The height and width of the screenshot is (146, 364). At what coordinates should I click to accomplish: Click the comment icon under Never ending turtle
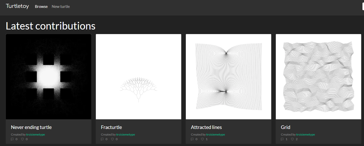point(12,139)
